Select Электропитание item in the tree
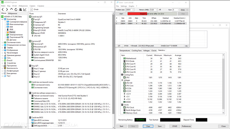The height and width of the screenshot is (129, 230). pyautogui.click(x=16, y=35)
